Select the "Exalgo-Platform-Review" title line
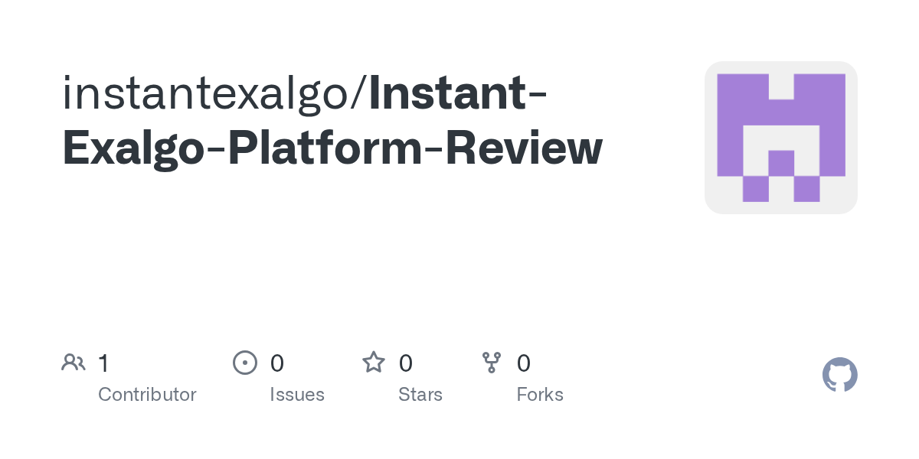The height and width of the screenshot is (459, 919). click(x=332, y=148)
